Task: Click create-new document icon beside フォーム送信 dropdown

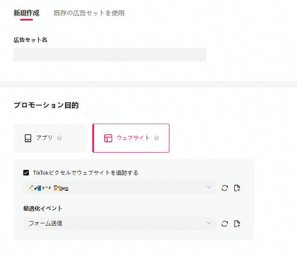Action: pyautogui.click(x=237, y=223)
